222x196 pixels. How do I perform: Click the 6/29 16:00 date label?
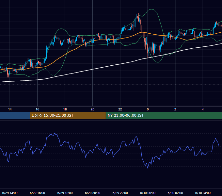pyautogui.click(x=37, y=193)
